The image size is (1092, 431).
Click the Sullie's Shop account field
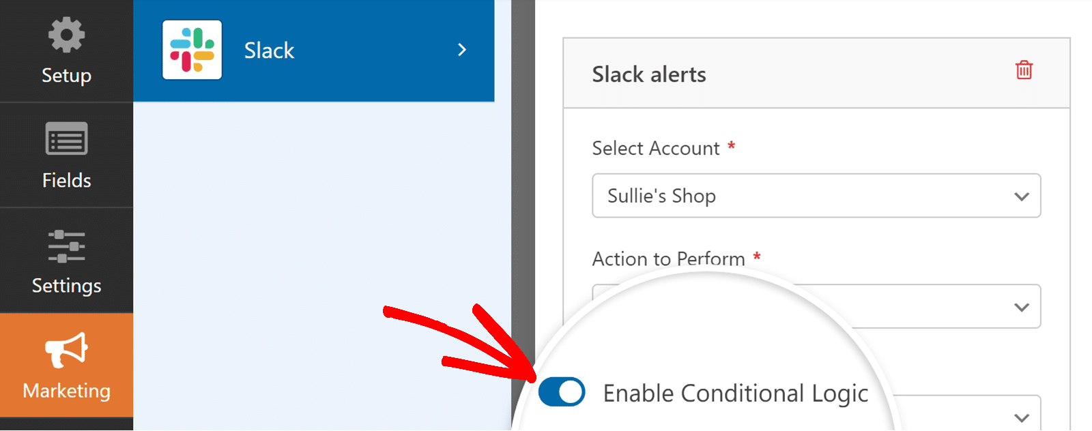click(x=751, y=196)
